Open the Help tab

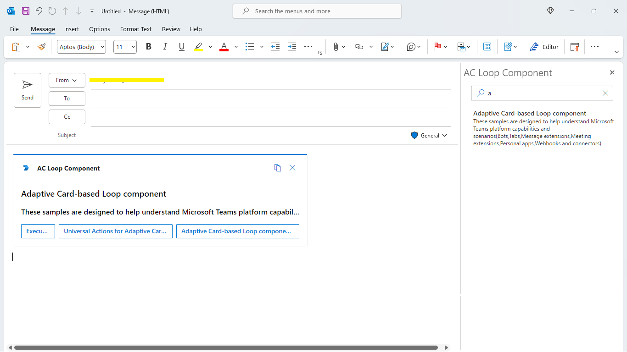click(x=196, y=29)
